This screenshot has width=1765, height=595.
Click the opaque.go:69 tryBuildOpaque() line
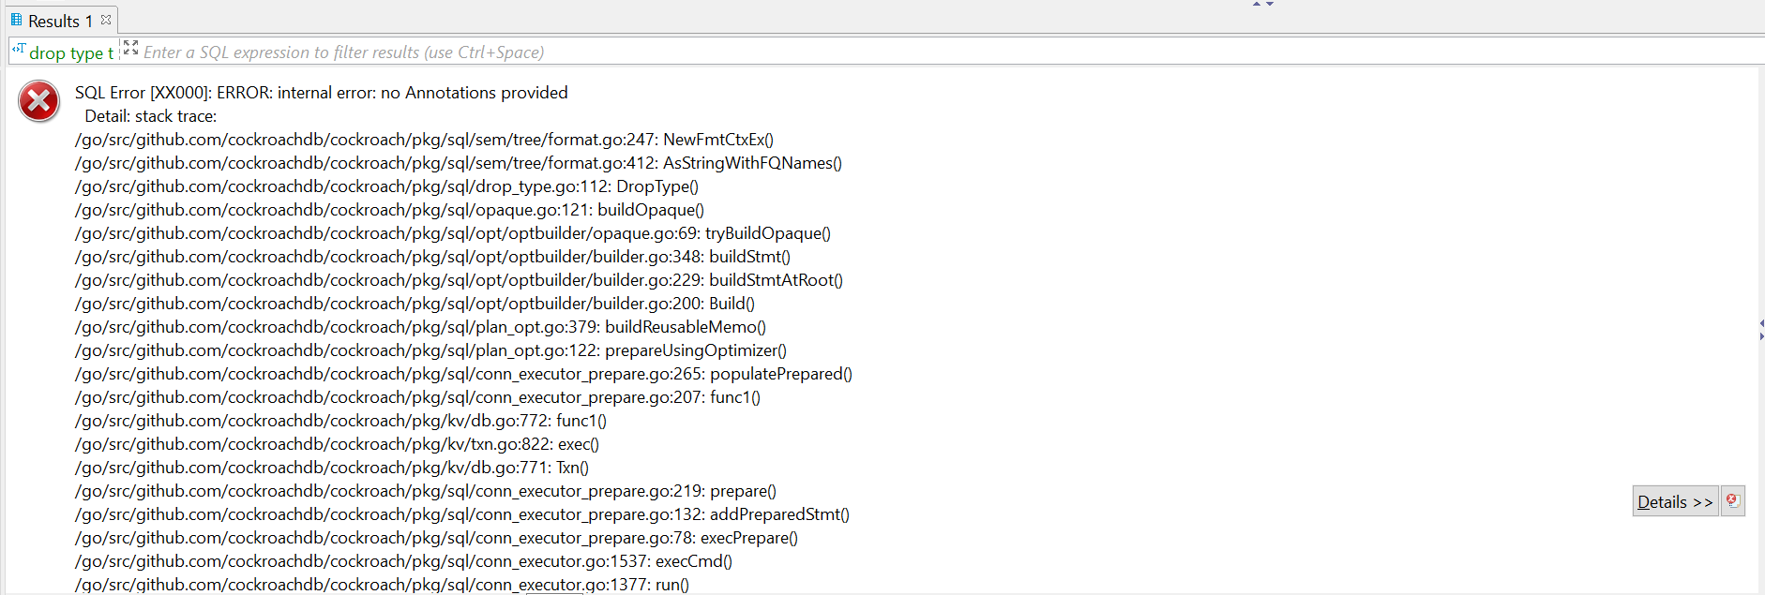[x=453, y=233]
